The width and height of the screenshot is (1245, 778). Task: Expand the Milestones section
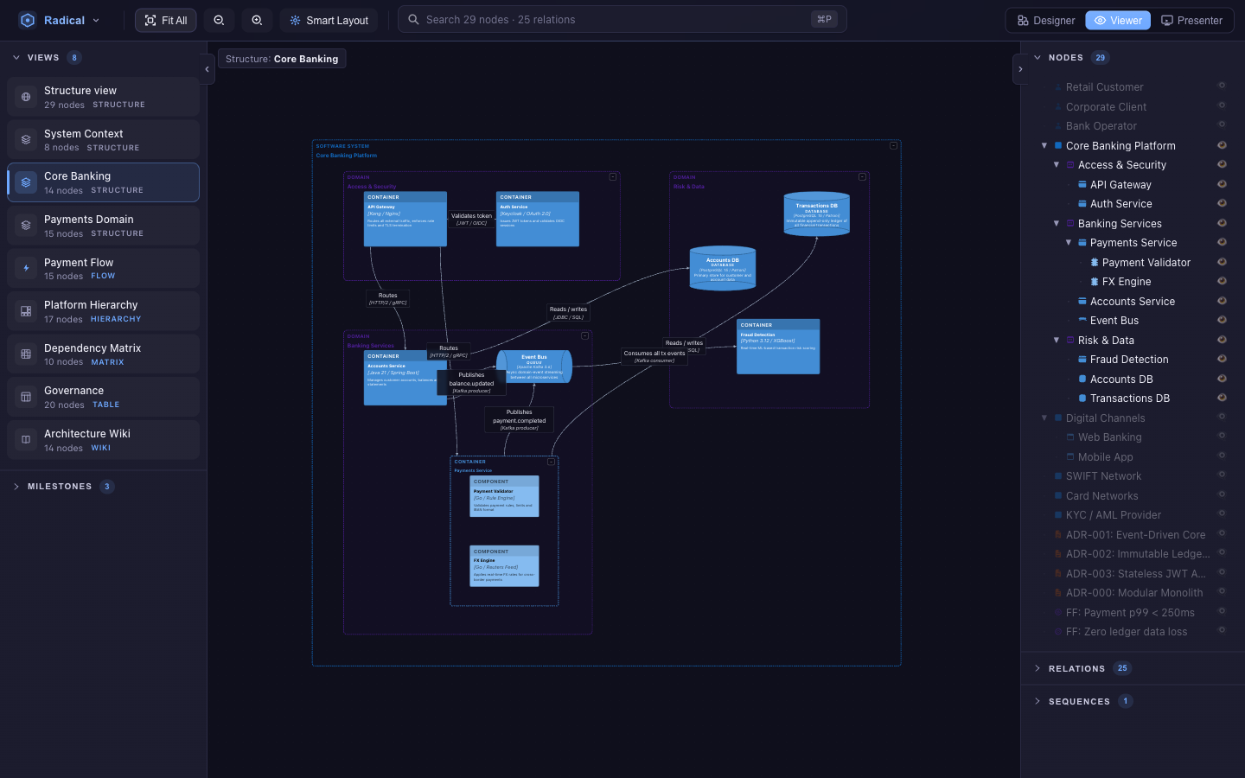tap(16, 487)
